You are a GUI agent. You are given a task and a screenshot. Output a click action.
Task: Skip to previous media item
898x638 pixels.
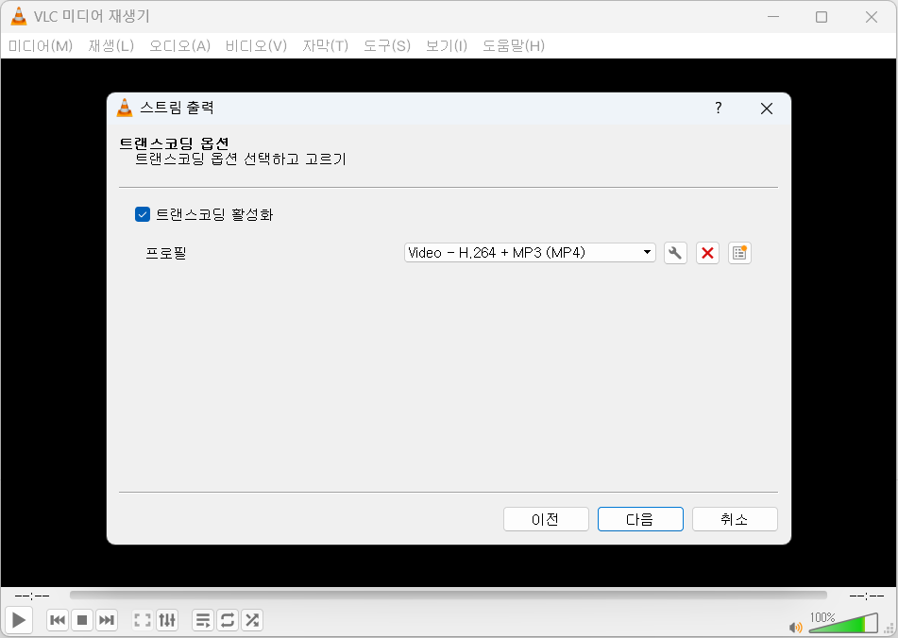[58, 620]
